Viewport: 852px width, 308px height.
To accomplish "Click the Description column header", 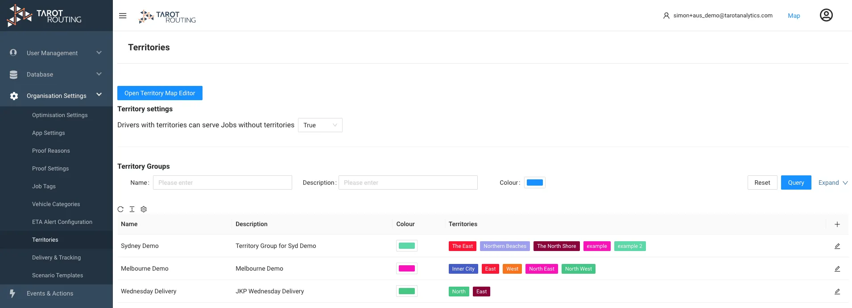I will coord(252,224).
